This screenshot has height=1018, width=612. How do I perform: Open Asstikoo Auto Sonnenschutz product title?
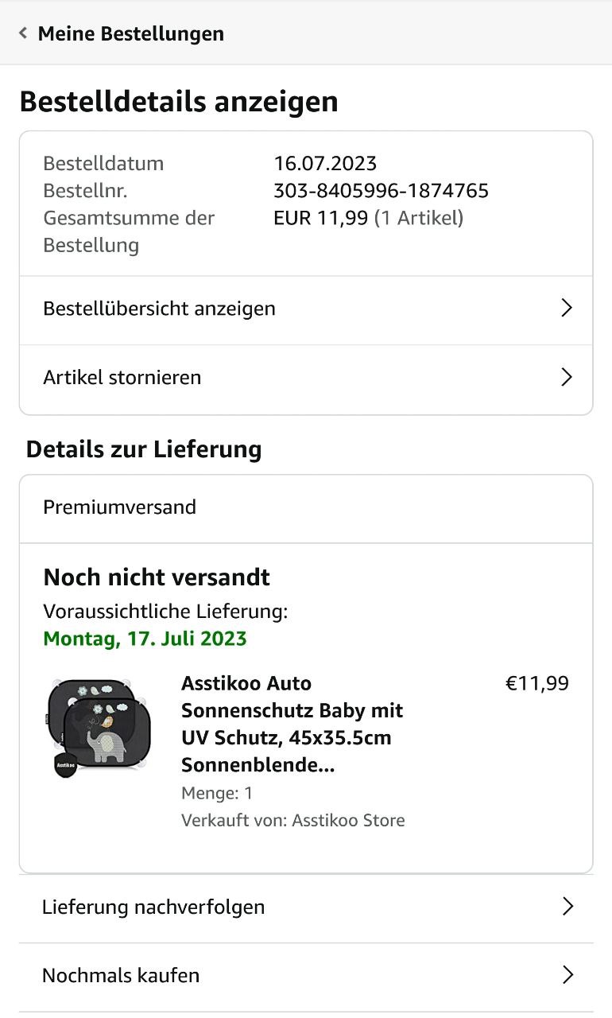tap(292, 724)
